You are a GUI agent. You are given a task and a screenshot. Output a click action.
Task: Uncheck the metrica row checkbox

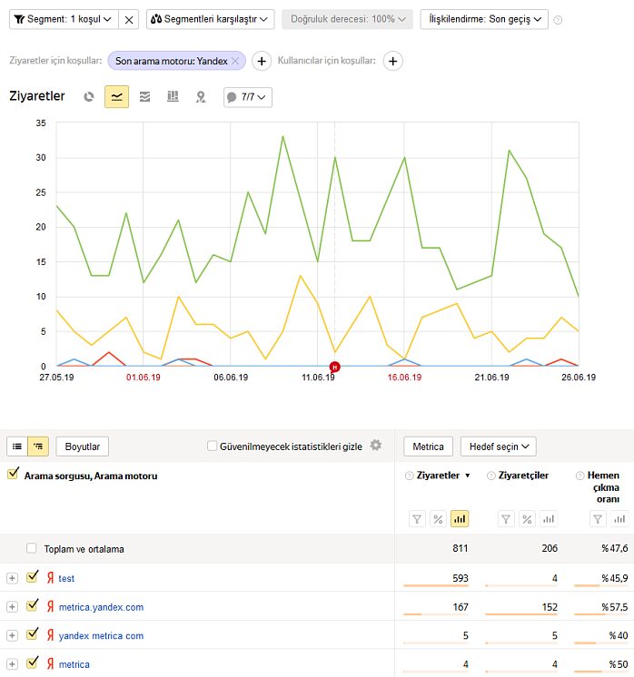click(32, 662)
